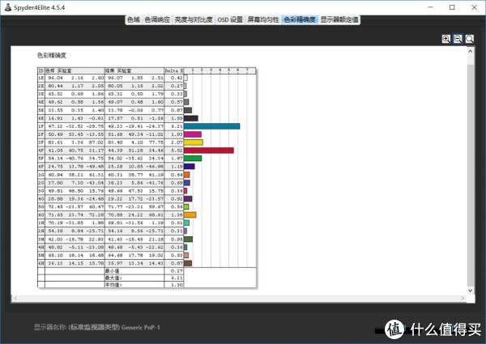
Task: Click the 色彩精确度 heading above the table
Action: [x=52, y=55]
